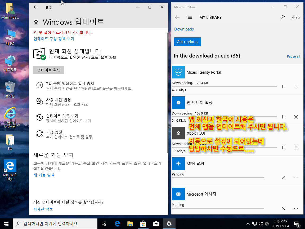Select the Microsoft Edge desktop shortcut
Screen dimensions: 305x229
tap(10, 170)
